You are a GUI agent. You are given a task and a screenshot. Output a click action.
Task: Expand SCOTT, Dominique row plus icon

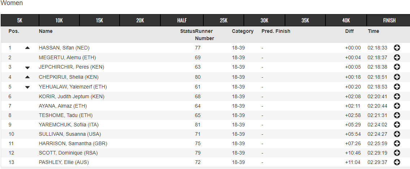(x=397, y=153)
